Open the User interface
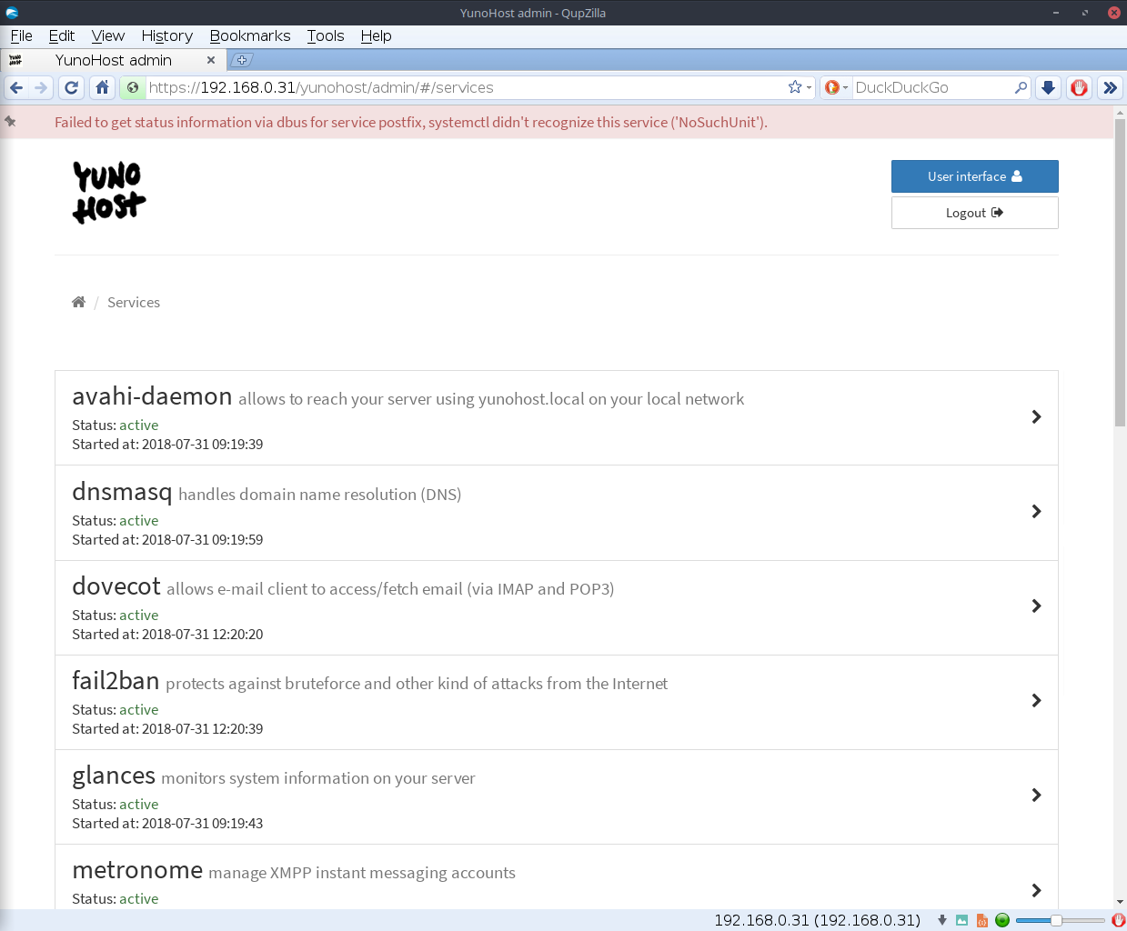Screen dimensions: 1127x931 pyautogui.click(x=974, y=176)
